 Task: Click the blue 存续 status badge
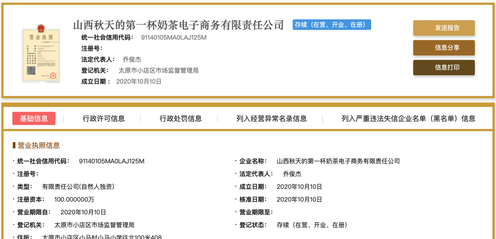click(x=332, y=25)
